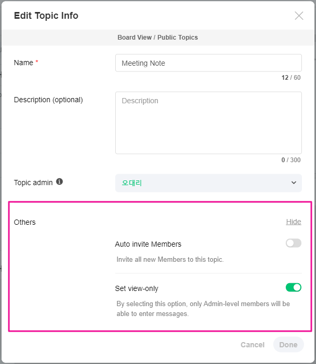Click the 0 / 300 description character counter
The image size is (316, 364).
click(x=291, y=160)
